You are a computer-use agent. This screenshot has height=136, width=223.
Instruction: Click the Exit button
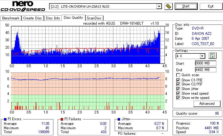click(211, 6)
